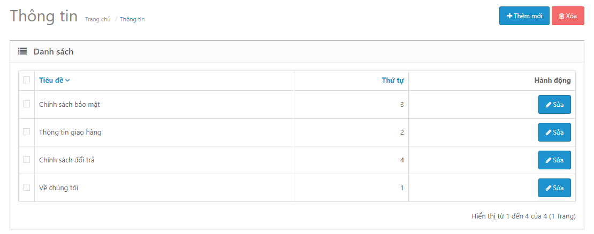The width and height of the screenshot is (594, 234).
Task: Click the red Xóa button
Action: tap(568, 16)
